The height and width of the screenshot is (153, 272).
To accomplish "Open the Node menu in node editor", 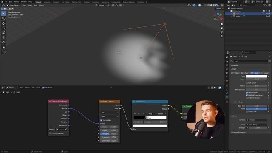I will (38, 88).
